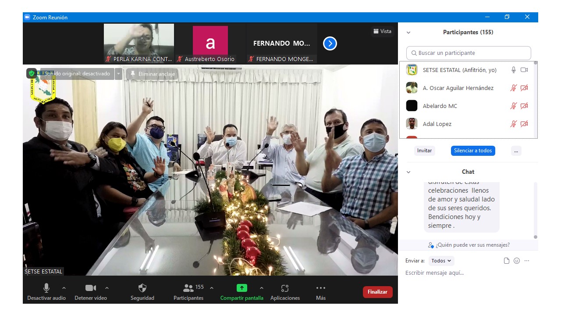Click the file attachment icon in chat
Viewport: 561px width, 316px height.
click(x=507, y=261)
